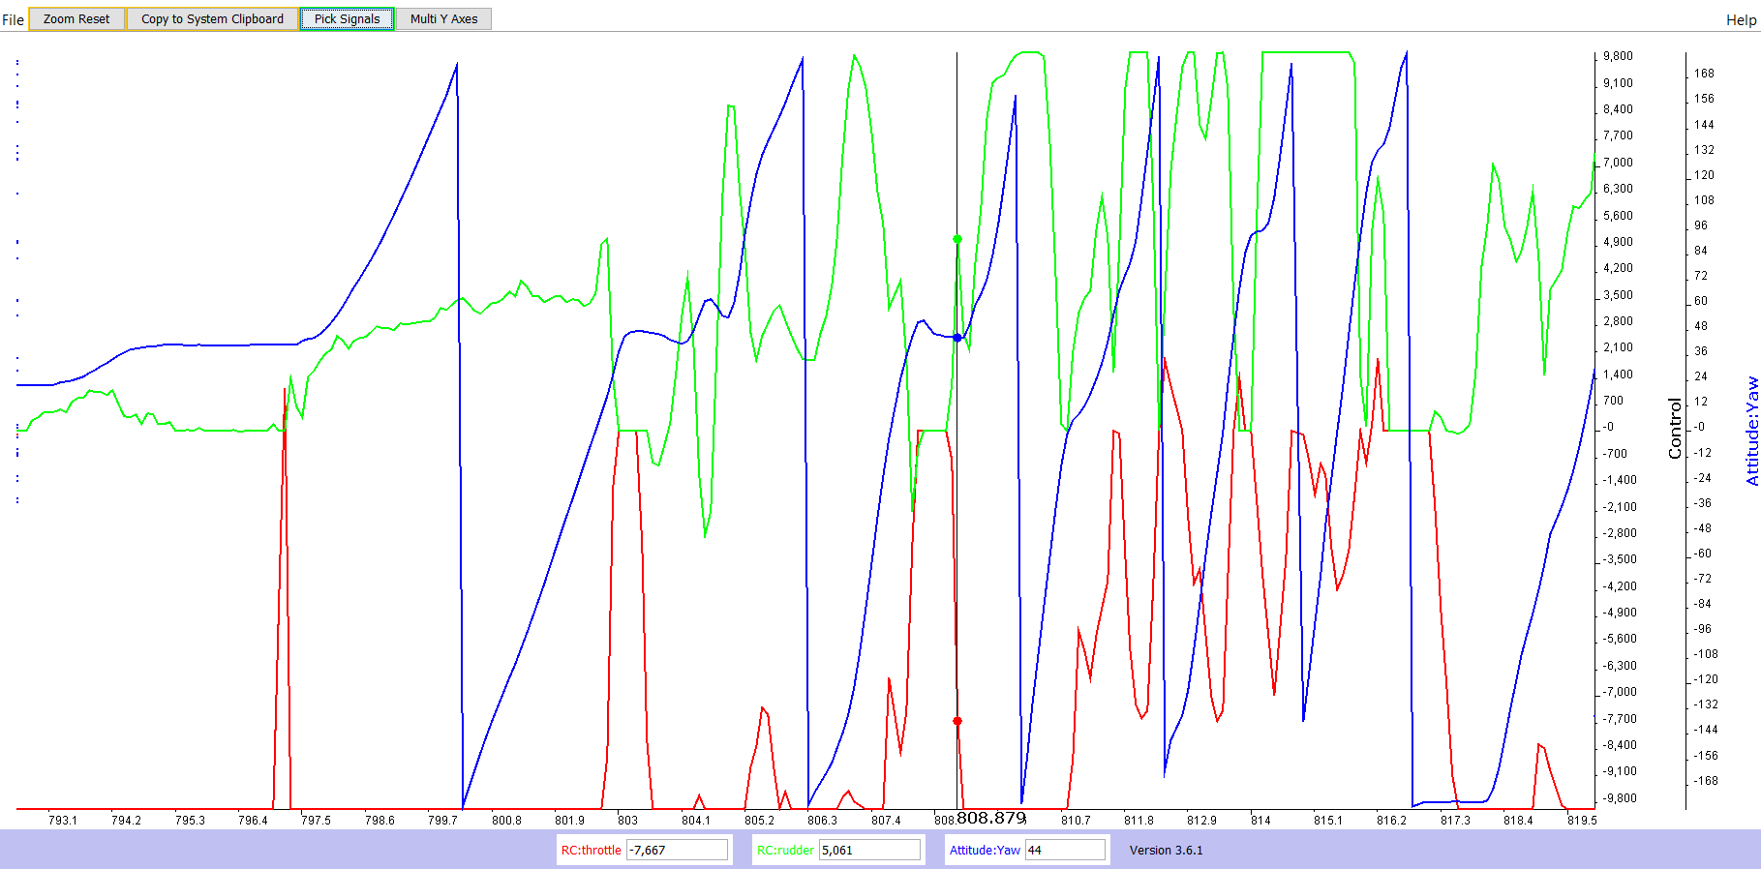Click the red RC:throttle legend label
The width and height of the screenshot is (1761, 869).
(591, 850)
